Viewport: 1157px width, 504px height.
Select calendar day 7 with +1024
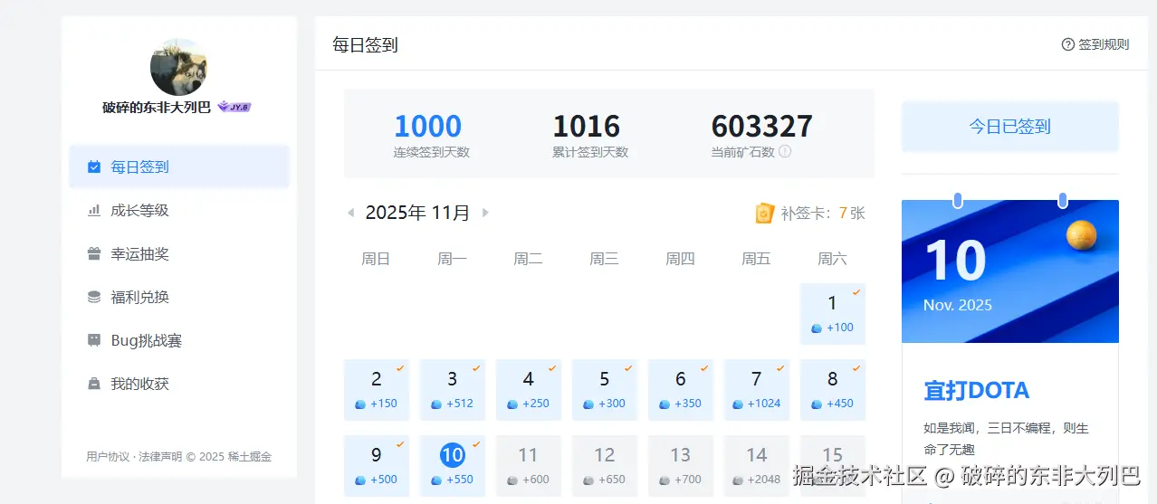click(x=757, y=390)
